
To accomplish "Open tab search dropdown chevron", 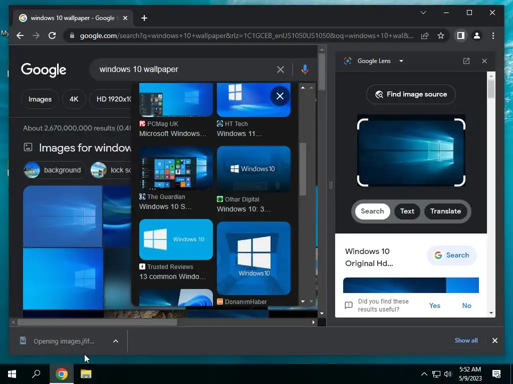I will click(x=423, y=12).
